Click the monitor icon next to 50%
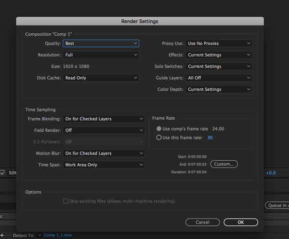The image size is (289, 239). tap(2, 172)
